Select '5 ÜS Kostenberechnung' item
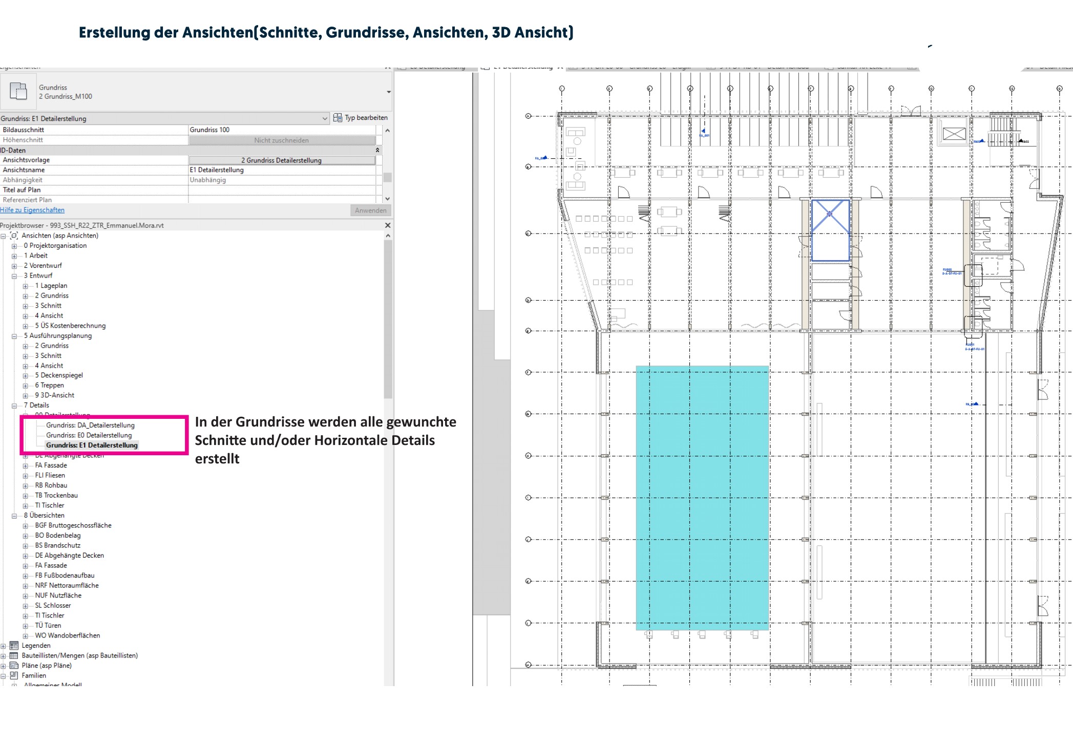This screenshot has height=745, width=1073. [70, 326]
